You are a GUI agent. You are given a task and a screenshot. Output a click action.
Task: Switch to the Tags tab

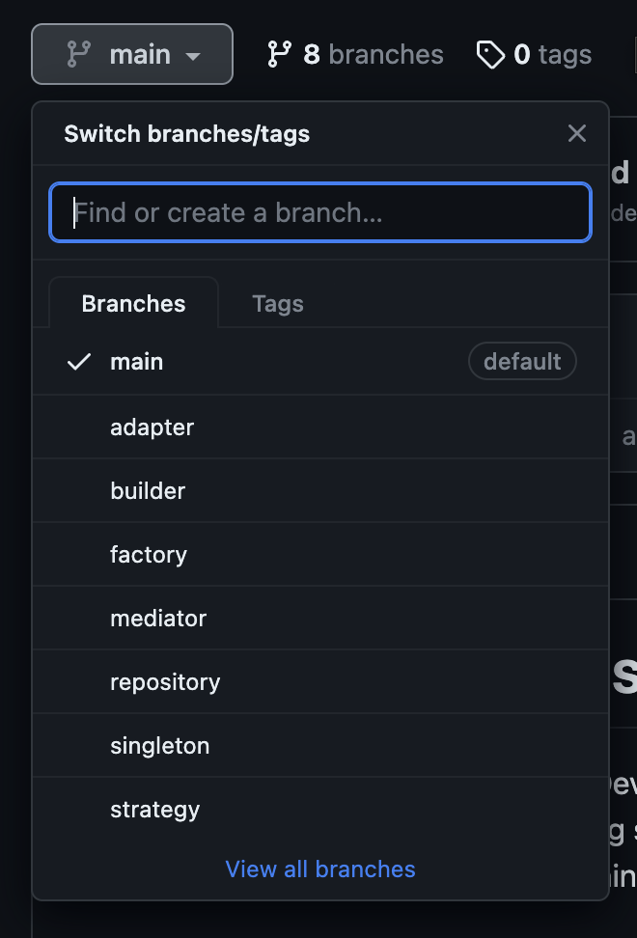tap(277, 303)
